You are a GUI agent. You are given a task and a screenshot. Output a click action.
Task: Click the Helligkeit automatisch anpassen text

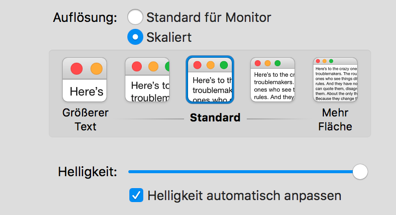tap(244, 195)
